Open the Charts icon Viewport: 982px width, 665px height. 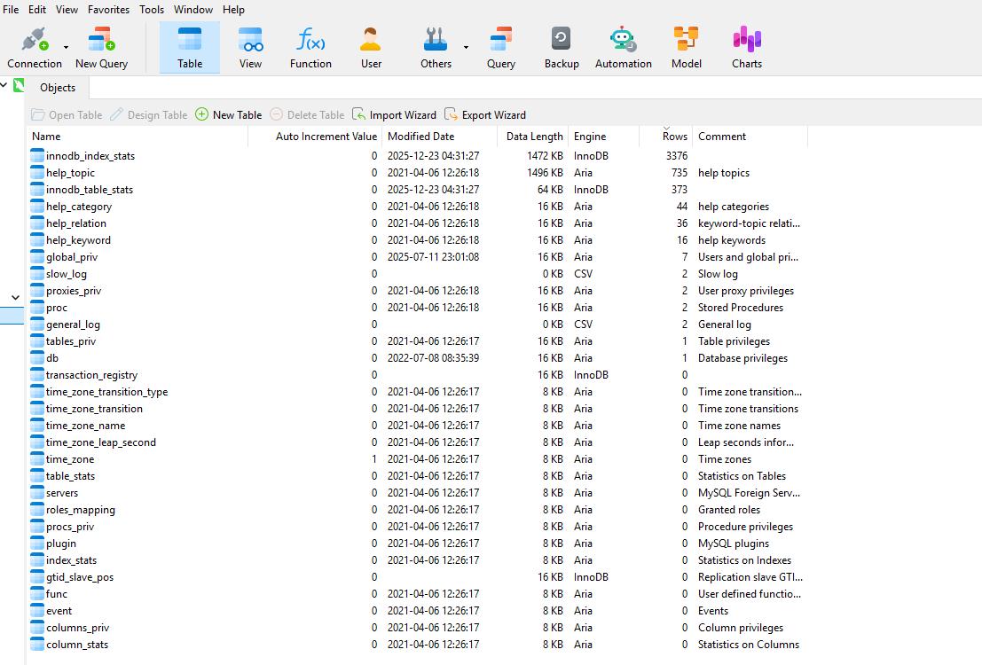tap(746, 47)
